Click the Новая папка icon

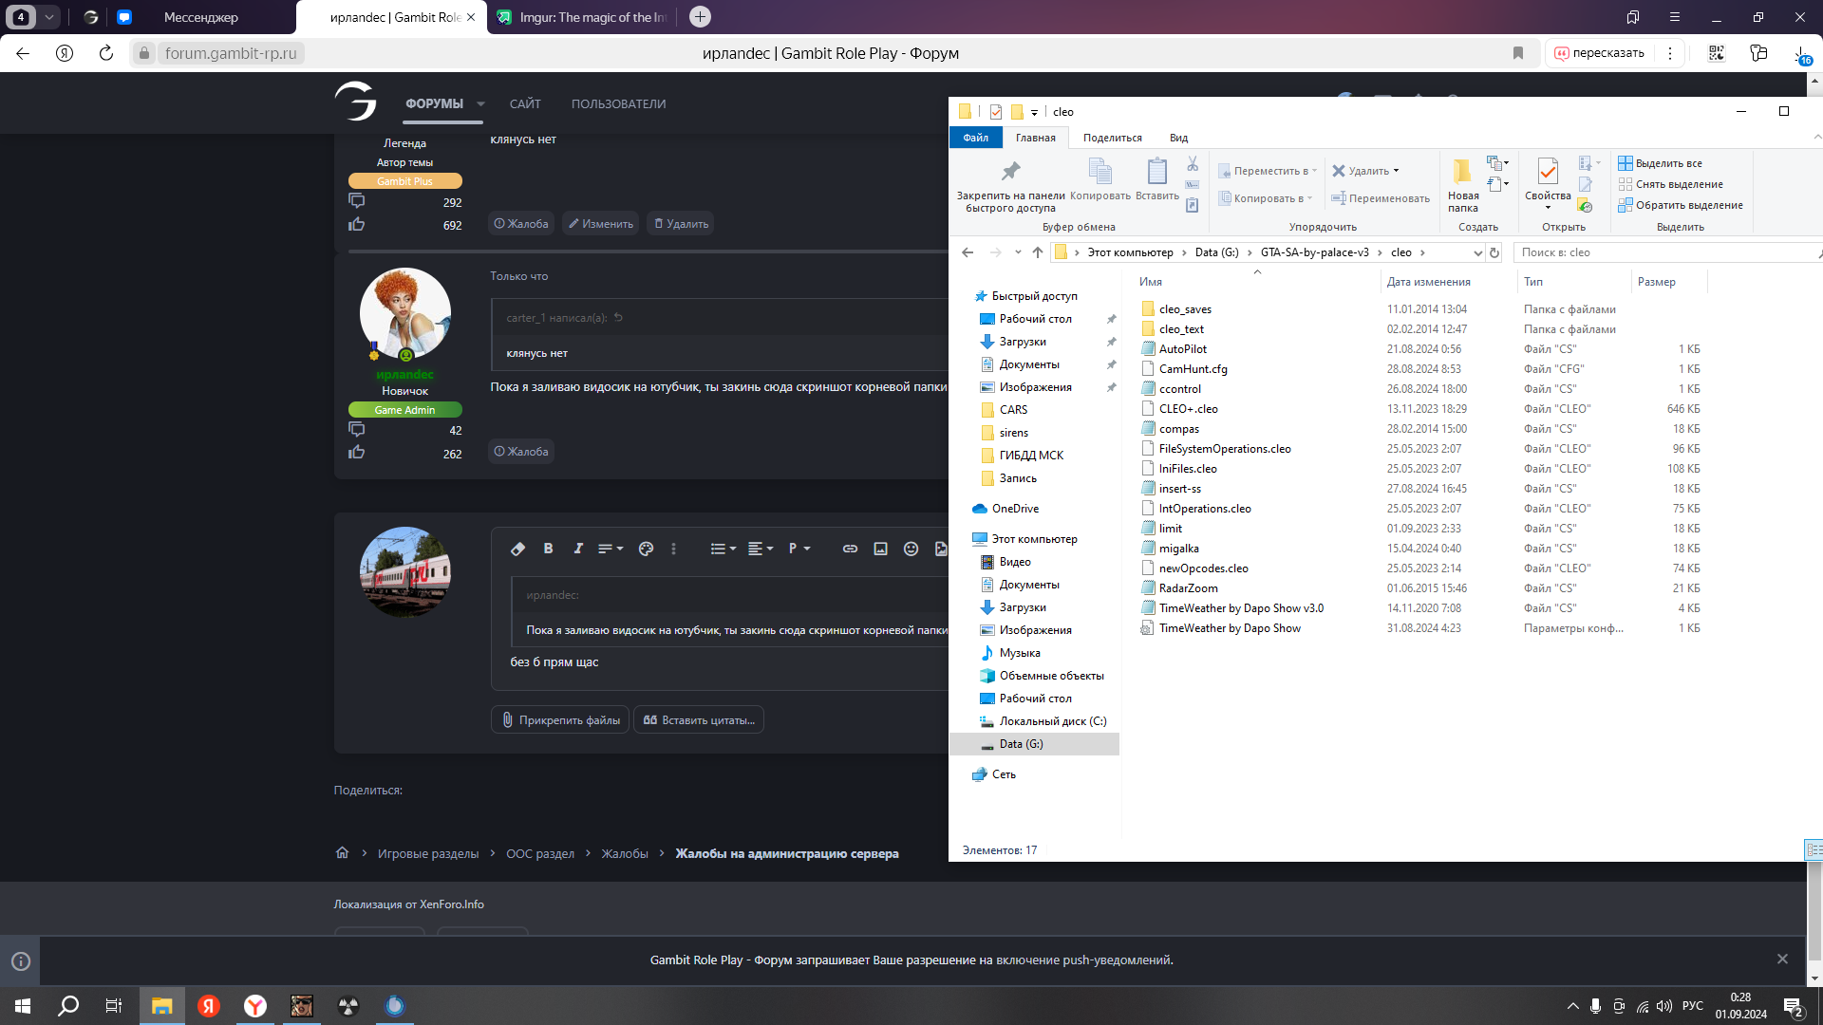pos(1462,173)
